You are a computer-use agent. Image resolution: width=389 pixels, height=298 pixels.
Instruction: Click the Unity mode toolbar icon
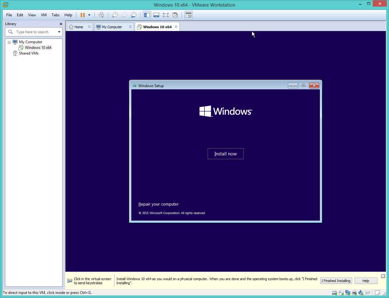pyautogui.click(x=175, y=15)
